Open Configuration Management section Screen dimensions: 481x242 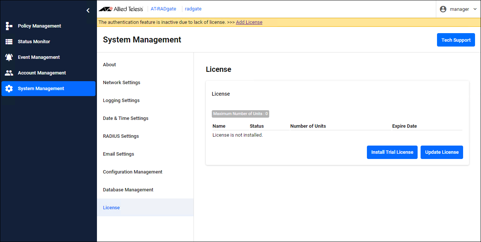(x=133, y=172)
